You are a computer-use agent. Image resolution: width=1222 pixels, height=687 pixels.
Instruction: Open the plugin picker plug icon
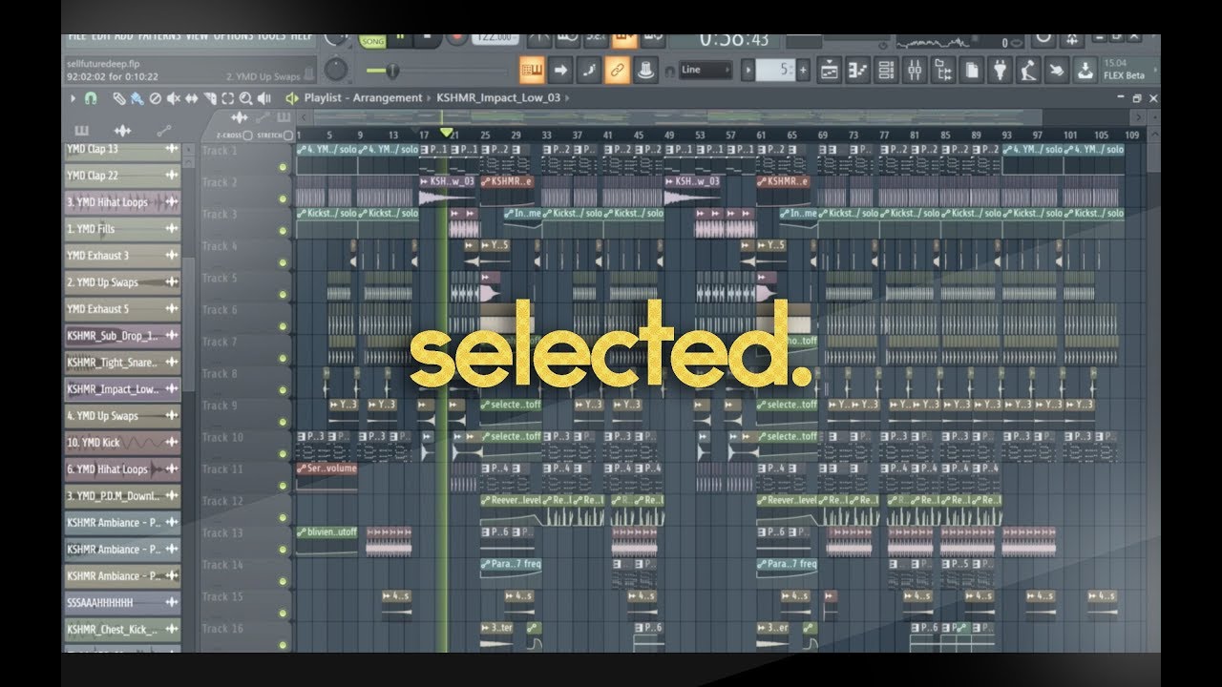pyautogui.click(x=1001, y=70)
